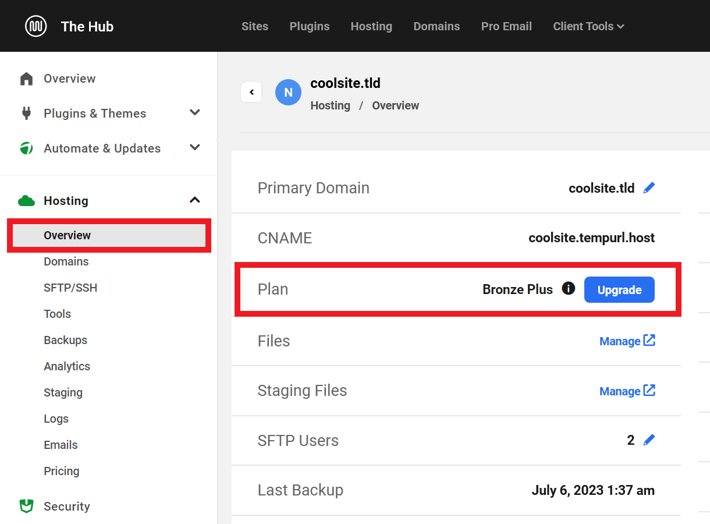
Task: Click the info icon beside Bronze Plus
Action: (569, 288)
